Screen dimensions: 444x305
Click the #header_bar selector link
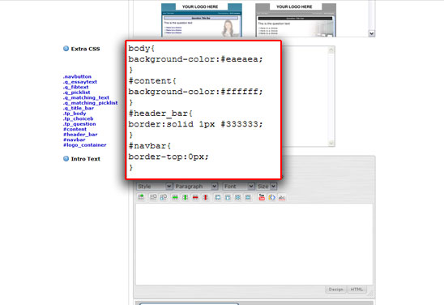click(x=80, y=135)
